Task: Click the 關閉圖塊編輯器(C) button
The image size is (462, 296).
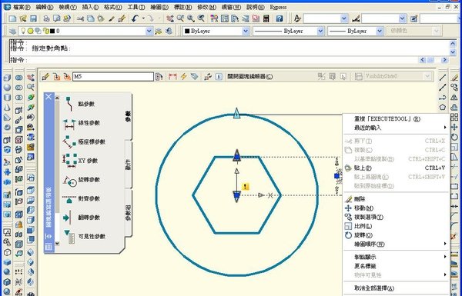Action: tap(249, 77)
